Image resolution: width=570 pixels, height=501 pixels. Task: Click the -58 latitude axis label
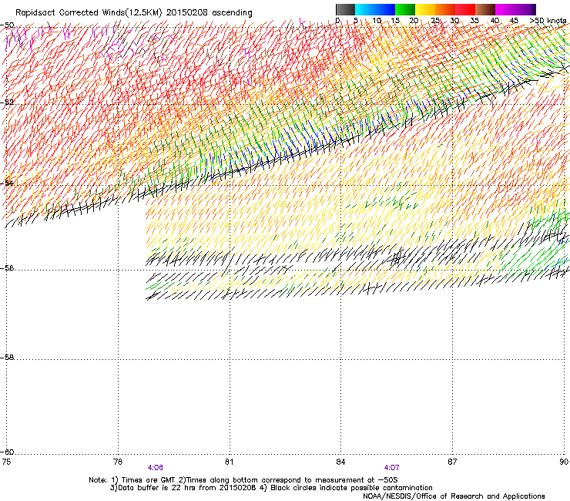[7, 358]
